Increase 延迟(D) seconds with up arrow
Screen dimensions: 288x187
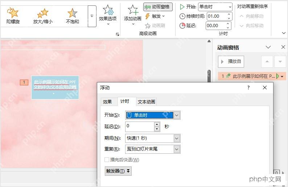(157, 124)
